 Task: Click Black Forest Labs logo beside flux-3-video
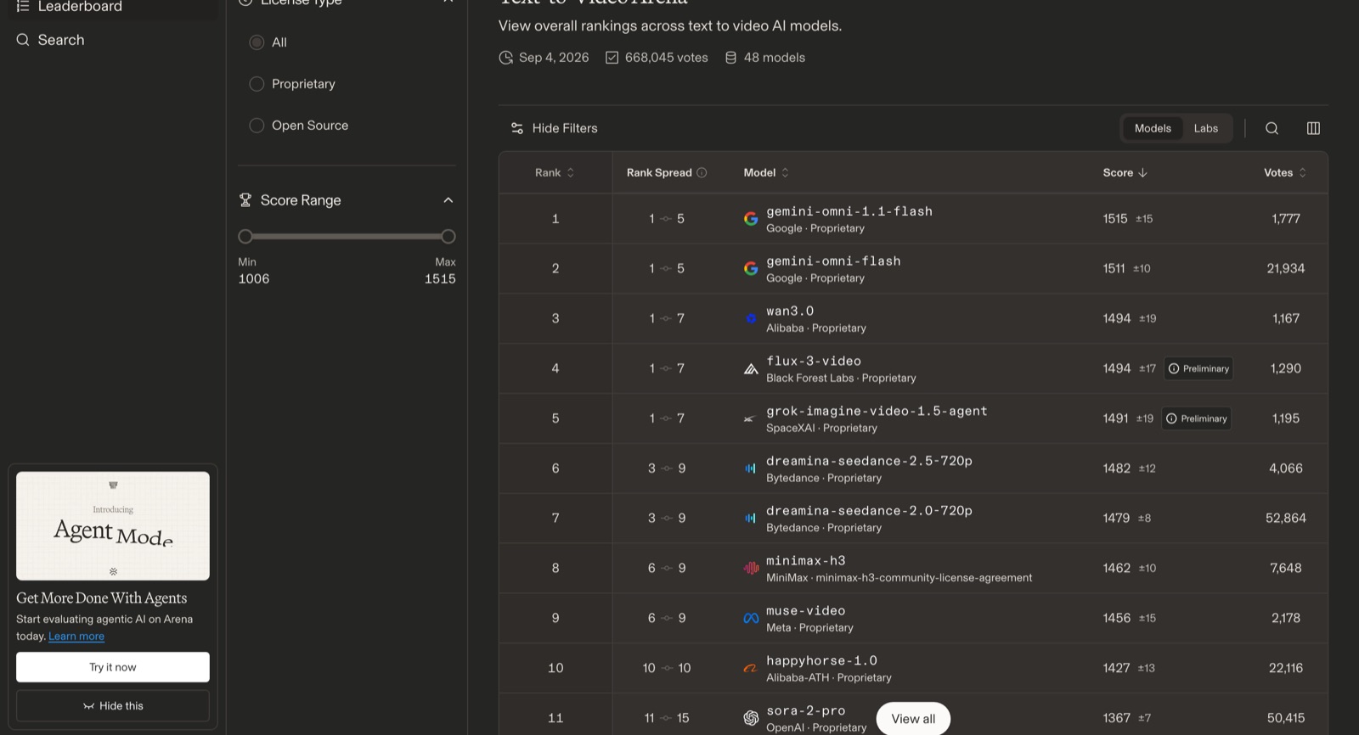coord(751,368)
